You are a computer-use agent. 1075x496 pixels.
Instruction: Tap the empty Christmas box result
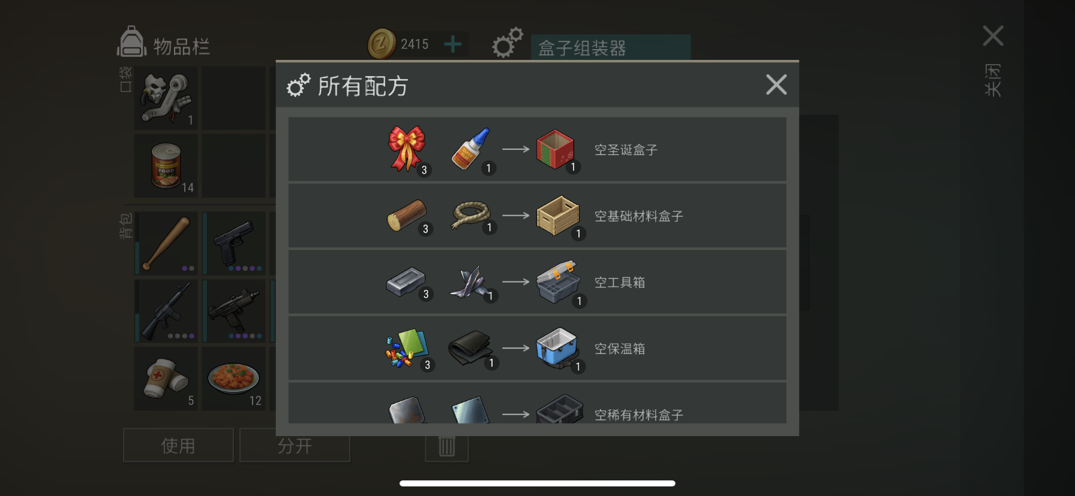click(555, 149)
